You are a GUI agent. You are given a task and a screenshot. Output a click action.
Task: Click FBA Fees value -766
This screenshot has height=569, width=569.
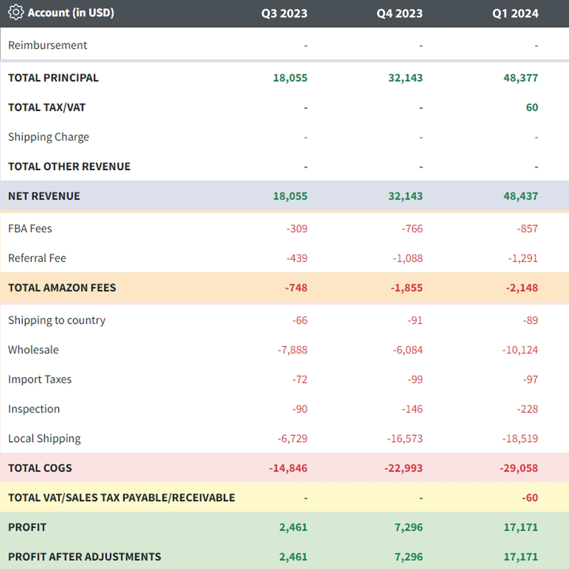412,228
